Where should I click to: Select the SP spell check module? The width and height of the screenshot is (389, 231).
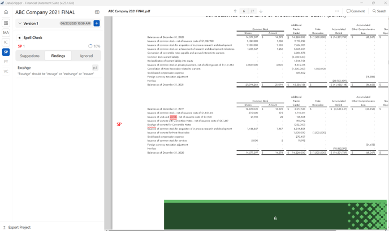6,52
